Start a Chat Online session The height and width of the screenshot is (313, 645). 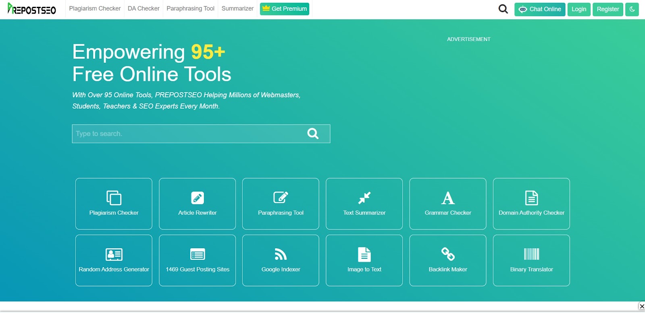point(540,9)
